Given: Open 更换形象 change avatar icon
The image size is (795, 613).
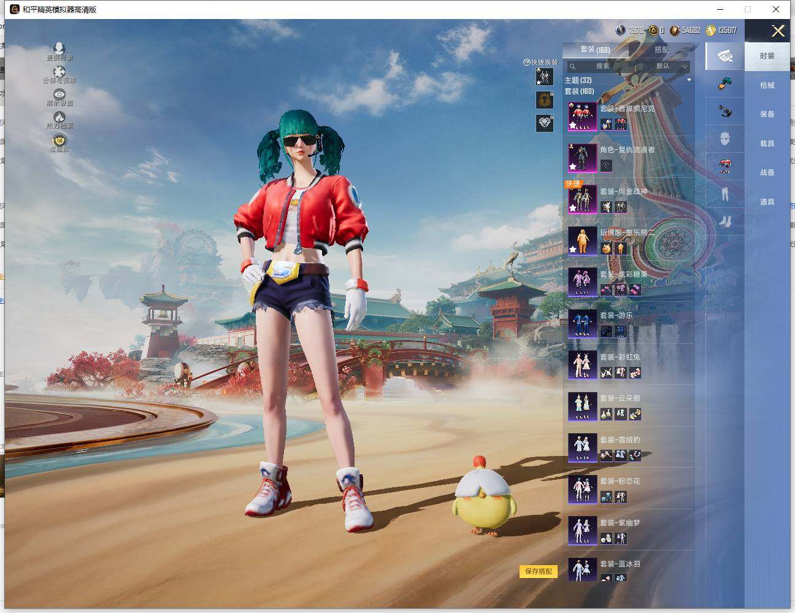Looking at the screenshot, I should [x=60, y=49].
